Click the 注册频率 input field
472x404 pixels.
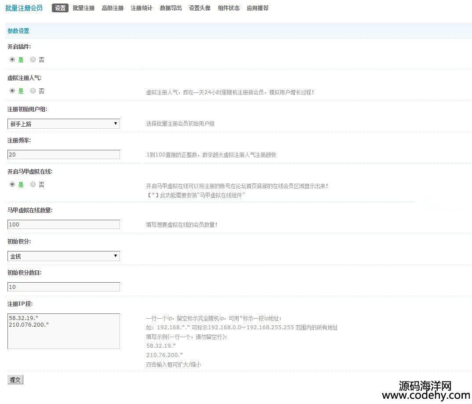(63, 155)
